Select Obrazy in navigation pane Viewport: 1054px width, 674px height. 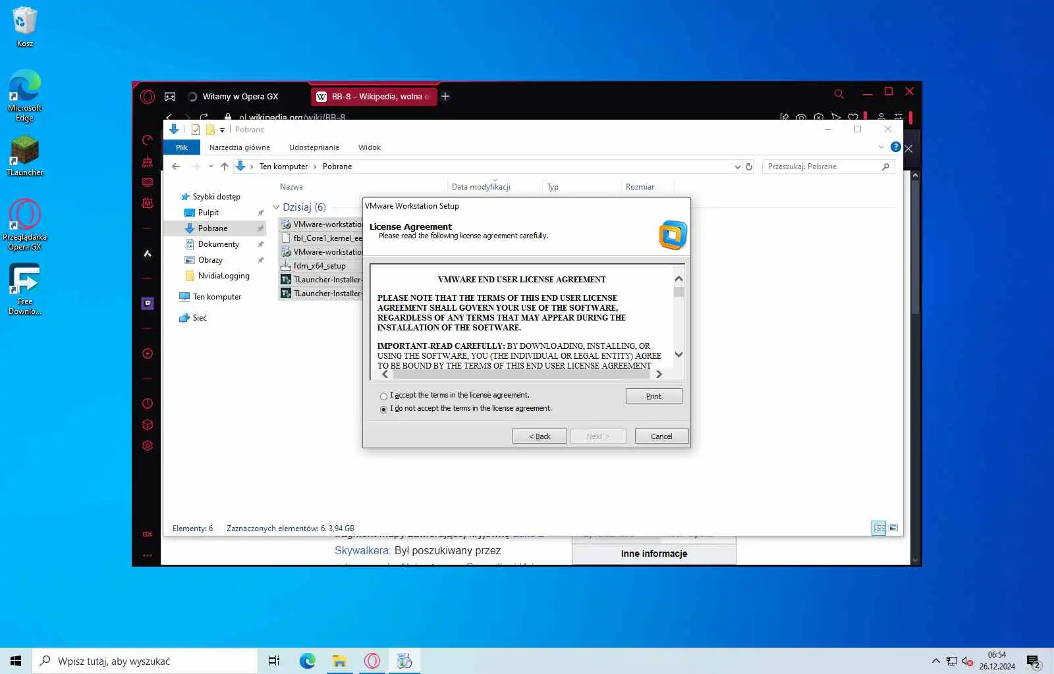210,260
